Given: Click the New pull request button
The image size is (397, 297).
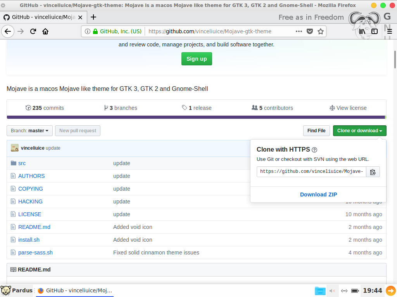Looking at the screenshot, I should click(78, 131).
